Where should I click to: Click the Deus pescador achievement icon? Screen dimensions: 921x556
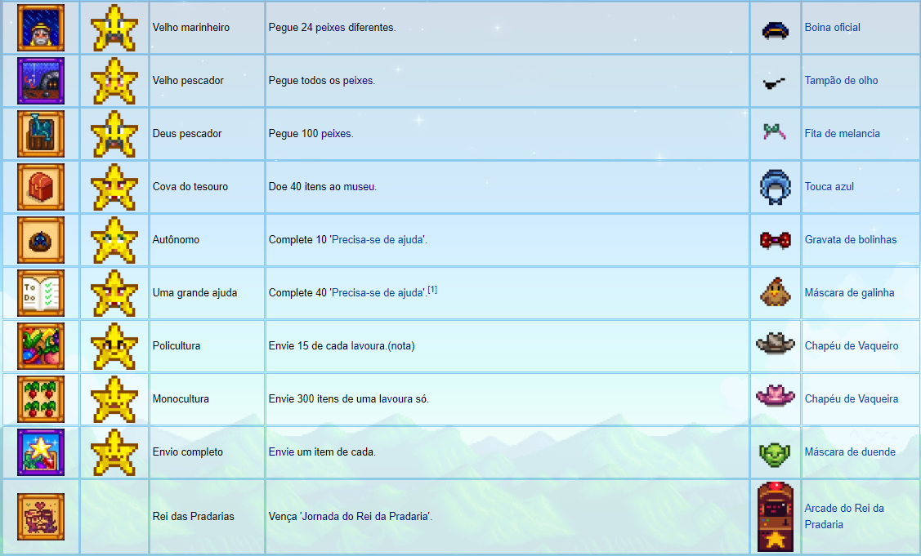pos(41,134)
